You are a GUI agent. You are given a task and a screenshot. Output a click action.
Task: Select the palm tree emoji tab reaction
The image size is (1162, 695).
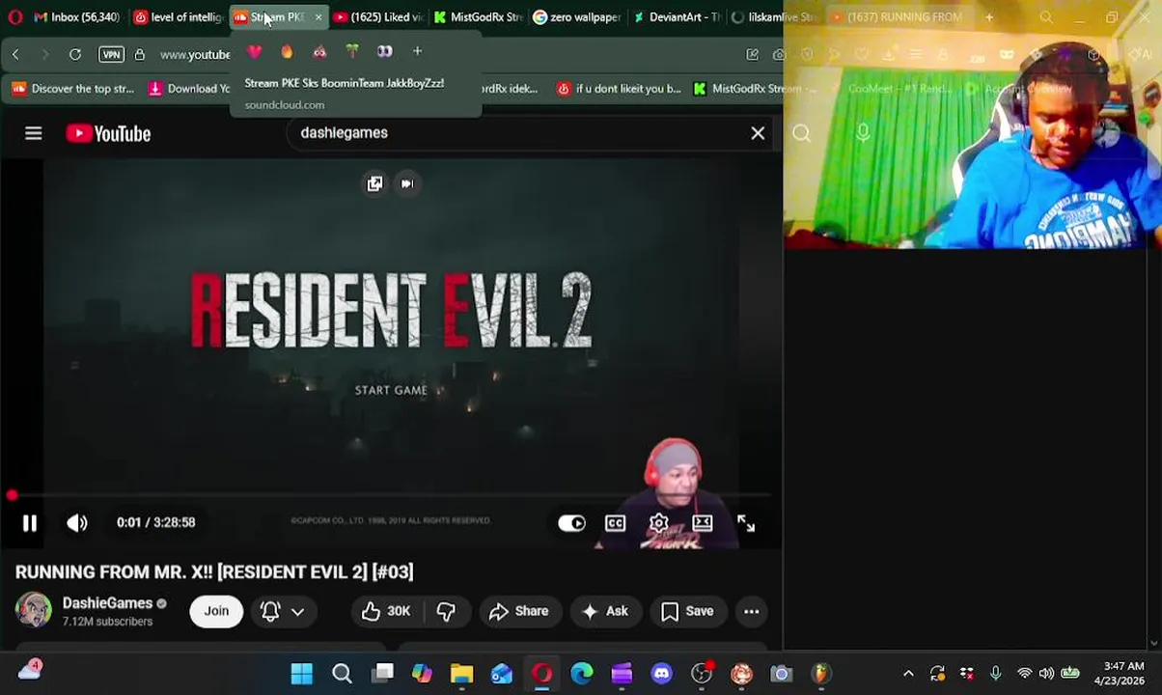tap(352, 51)
